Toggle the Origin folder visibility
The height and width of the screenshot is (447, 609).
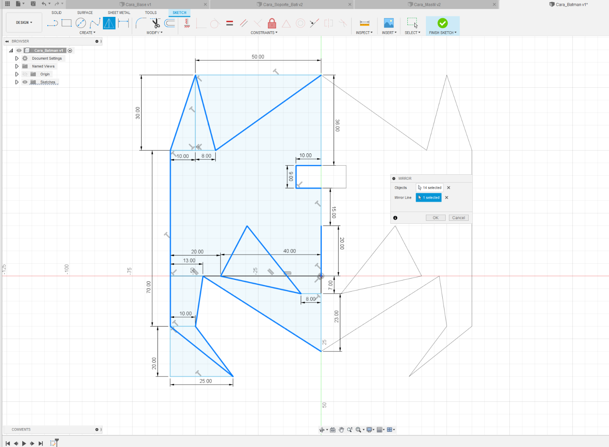(x=25, y=74)
